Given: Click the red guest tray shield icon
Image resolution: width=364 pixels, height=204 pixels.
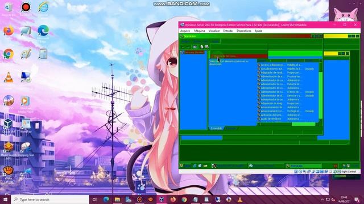Looking at the screenshot, I should (335, 166).
